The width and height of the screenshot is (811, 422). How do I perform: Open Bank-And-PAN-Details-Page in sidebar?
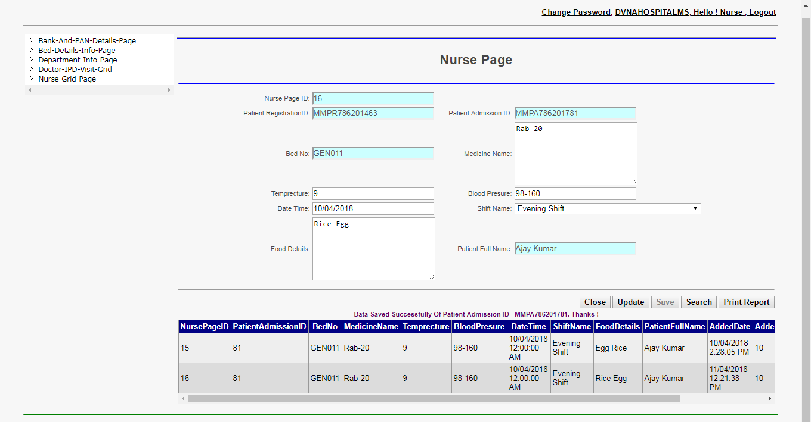87,41
